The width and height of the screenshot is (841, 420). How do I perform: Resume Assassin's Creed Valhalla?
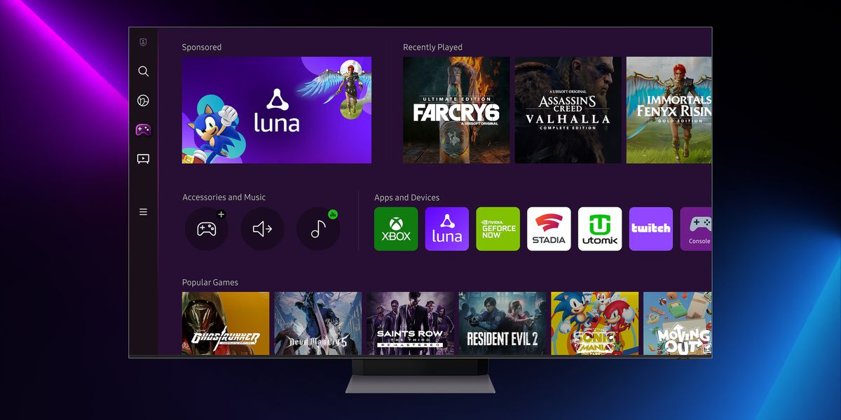click(568, 110)
